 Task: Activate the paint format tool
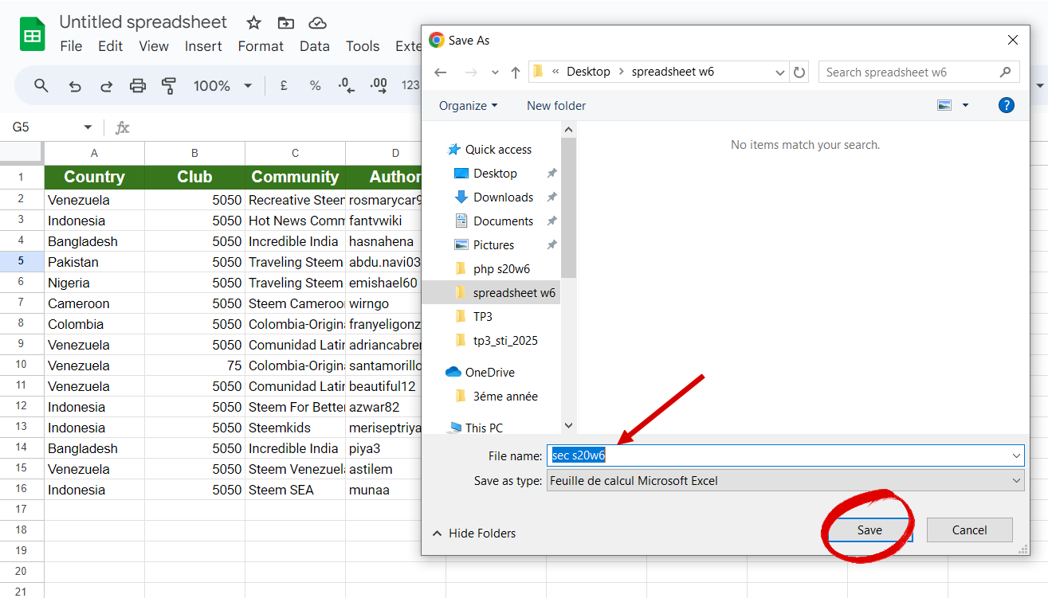click(x=169, y=85)
